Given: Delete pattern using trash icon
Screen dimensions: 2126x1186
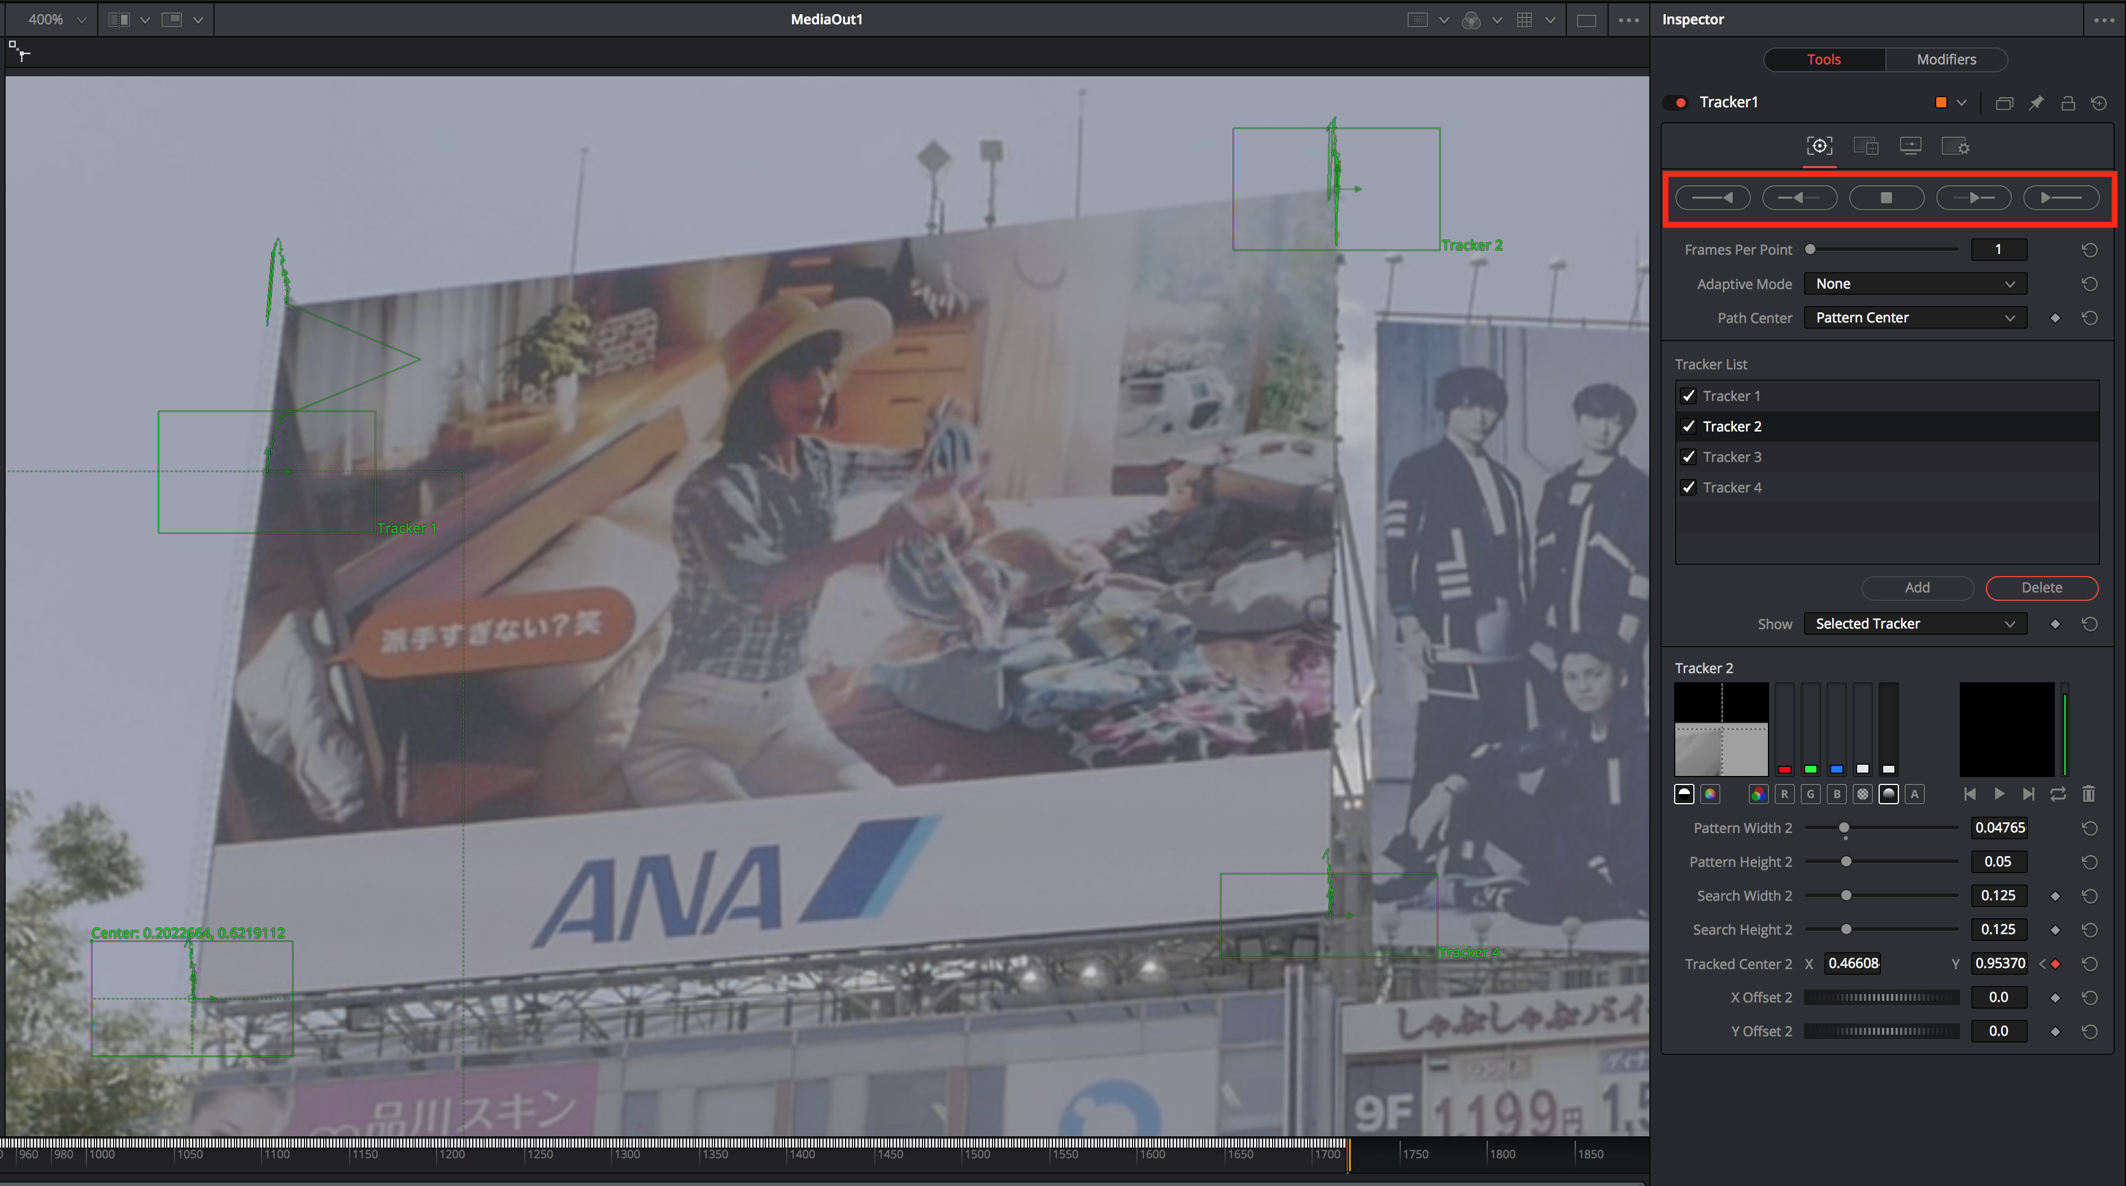Looking at the screenshot, I should click(x=2088, y=794).
